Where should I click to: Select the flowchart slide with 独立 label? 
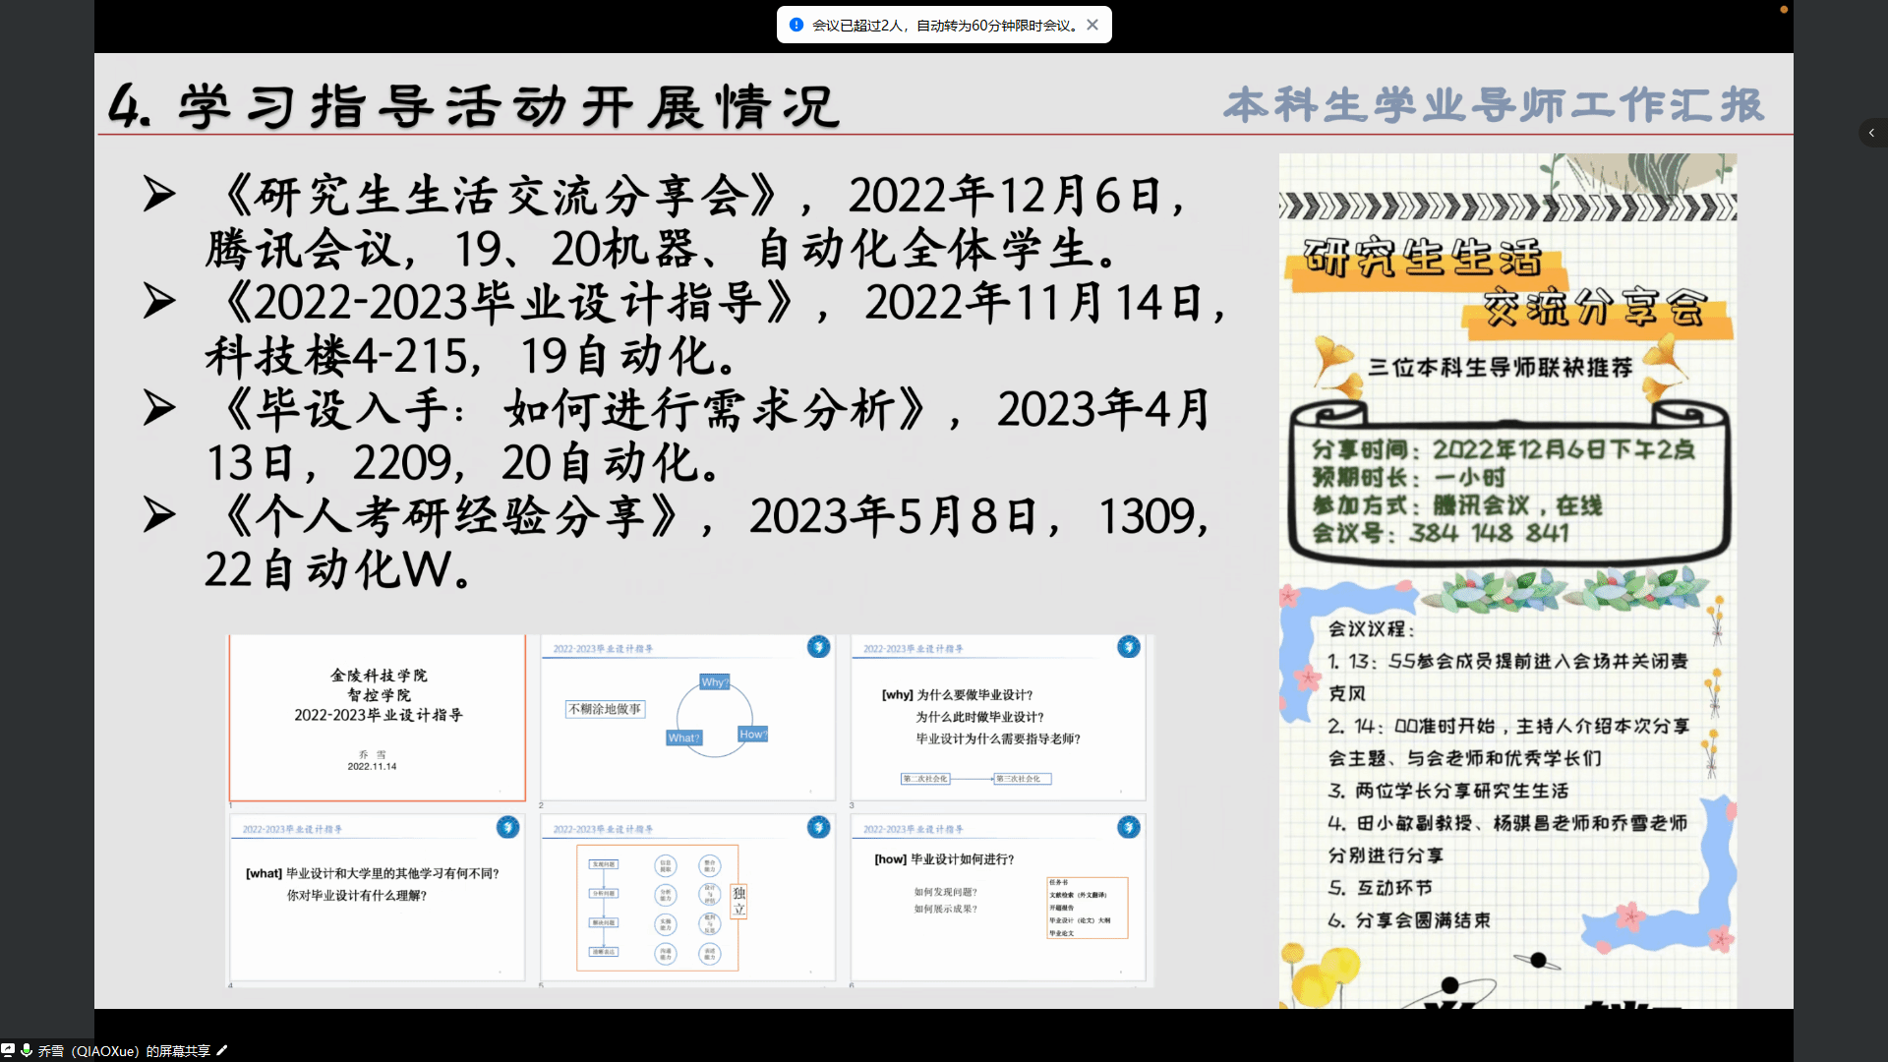[x=687, y=897]
